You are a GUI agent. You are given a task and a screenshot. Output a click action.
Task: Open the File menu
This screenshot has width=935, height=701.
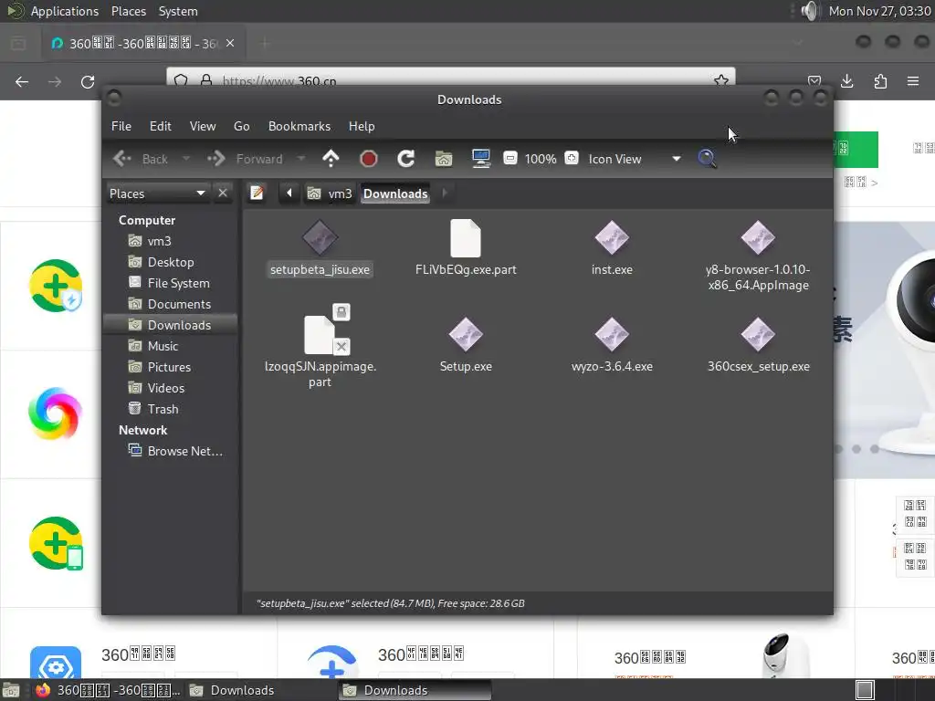(x=121, y=126)
